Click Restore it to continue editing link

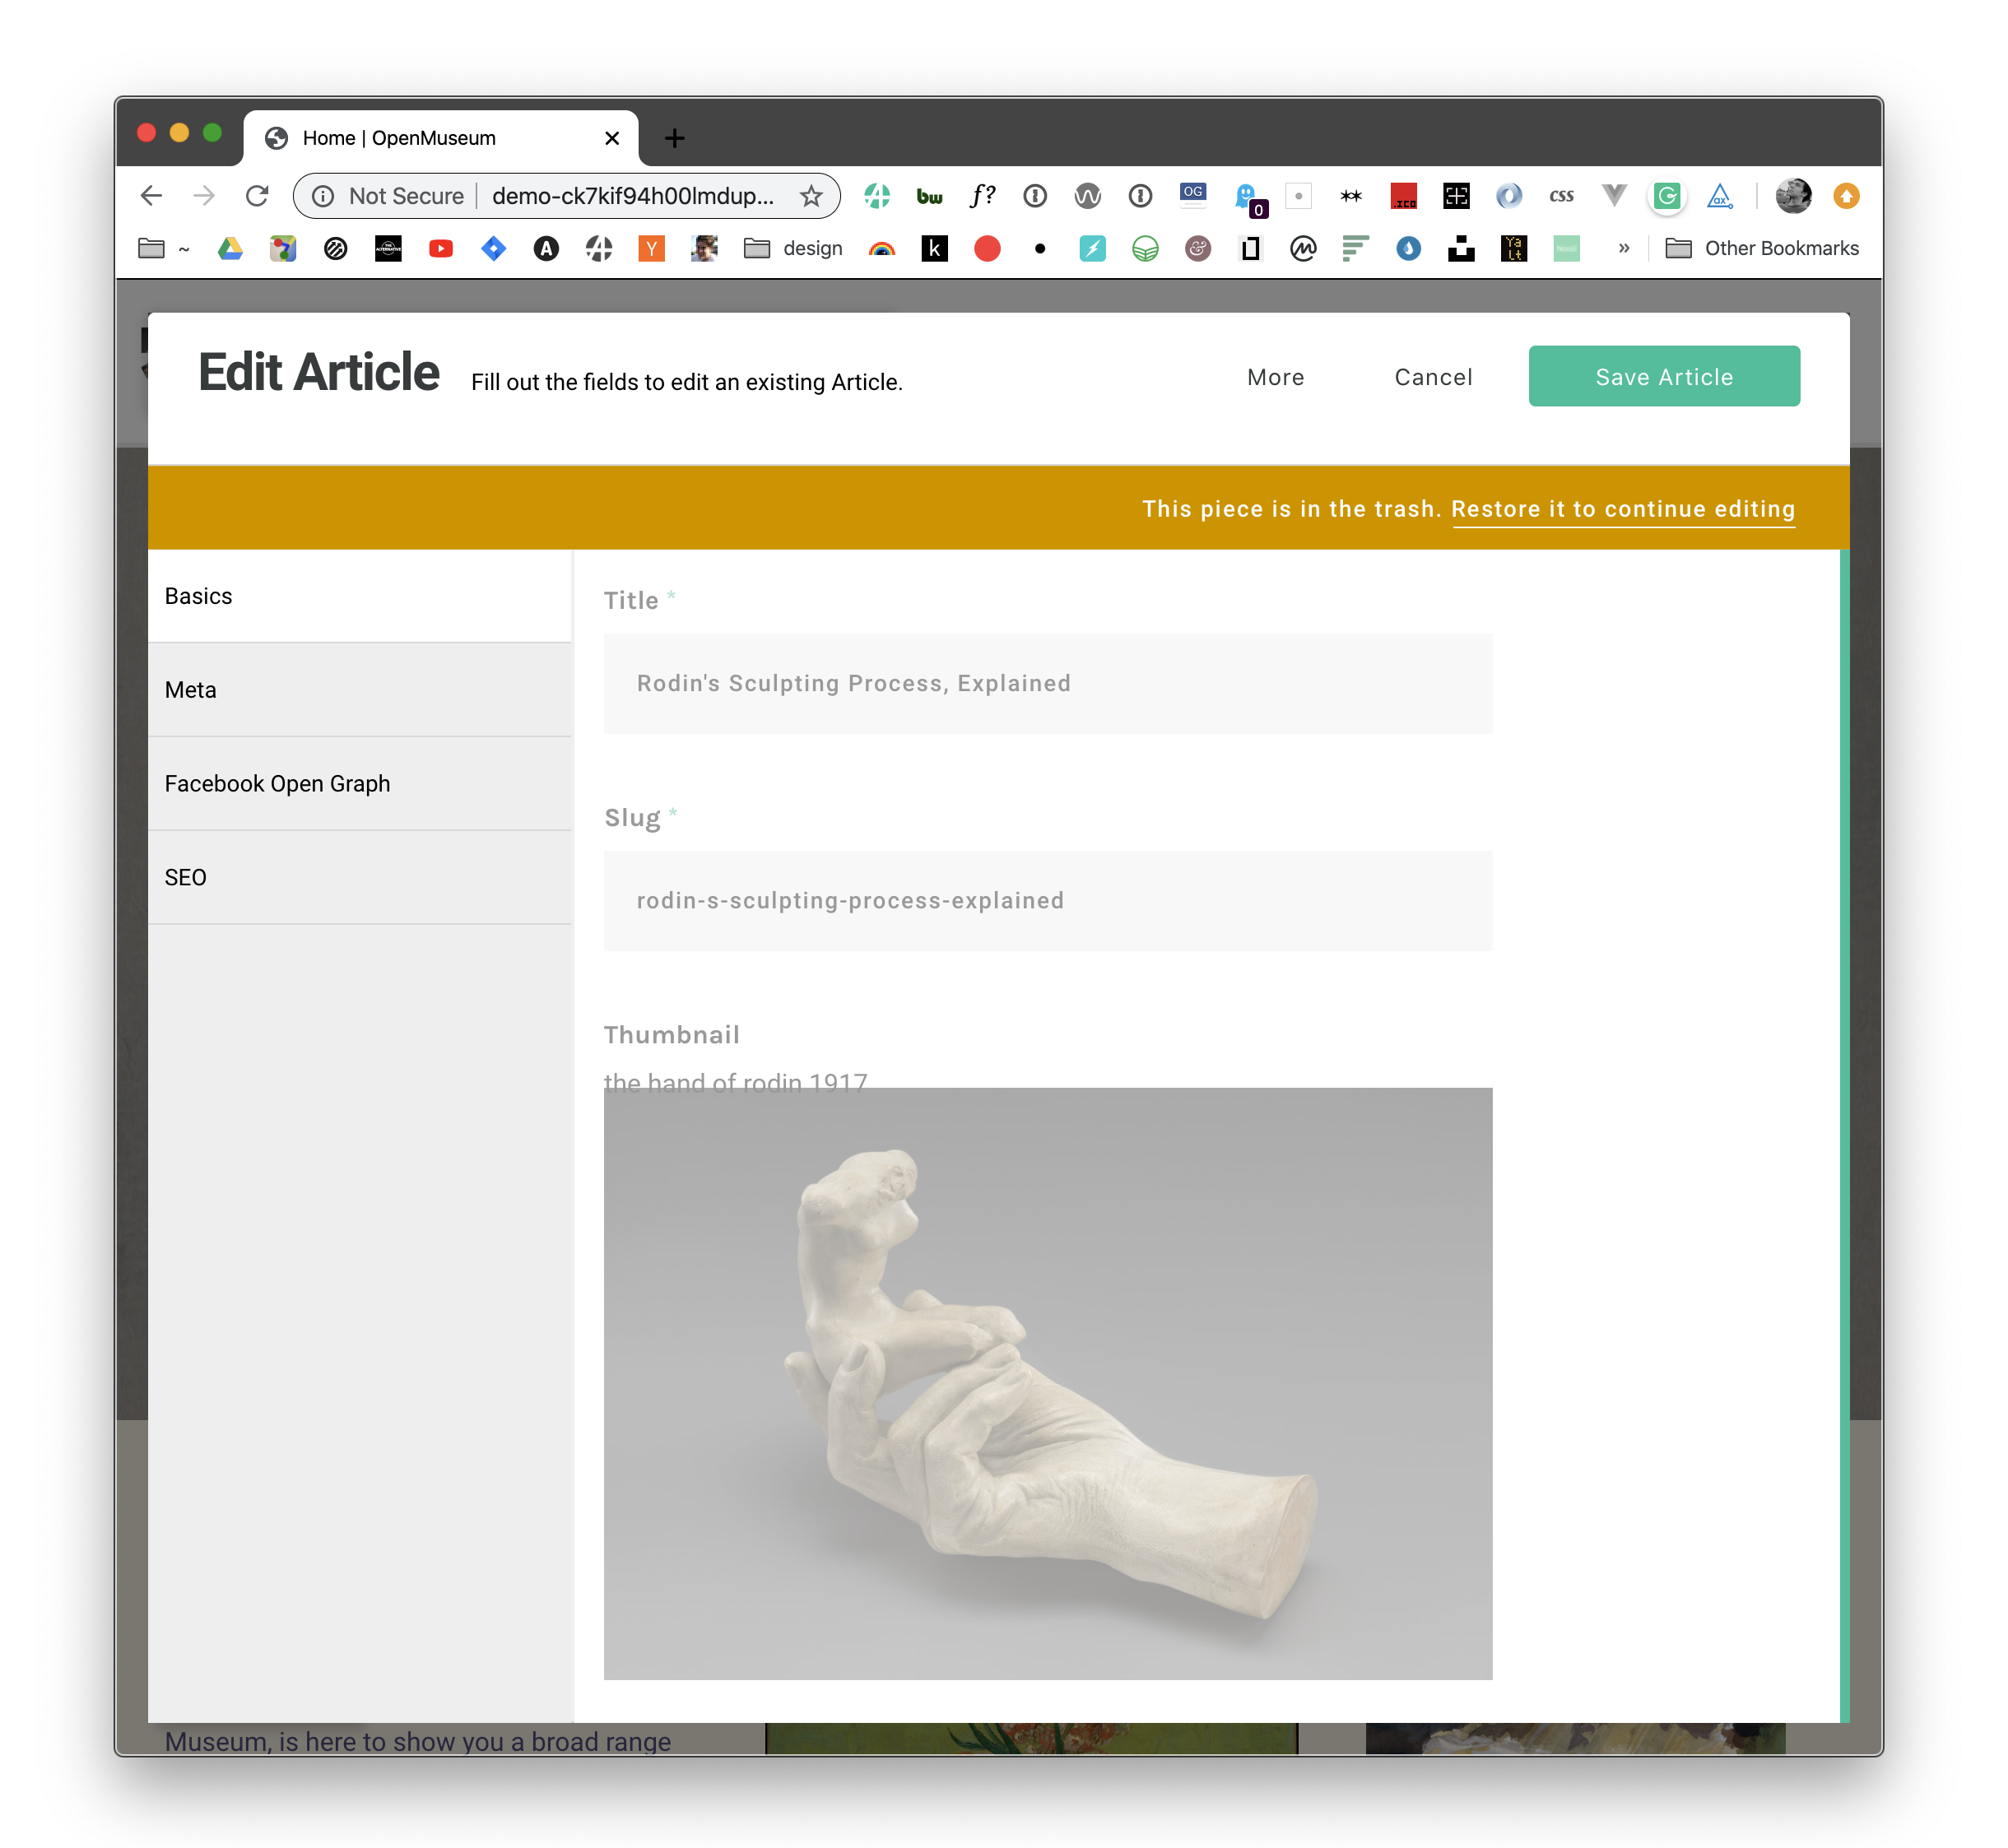(x=1623, y=509)
